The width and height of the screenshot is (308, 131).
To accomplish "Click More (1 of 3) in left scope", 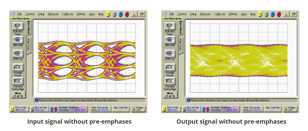I will (18, 95).
